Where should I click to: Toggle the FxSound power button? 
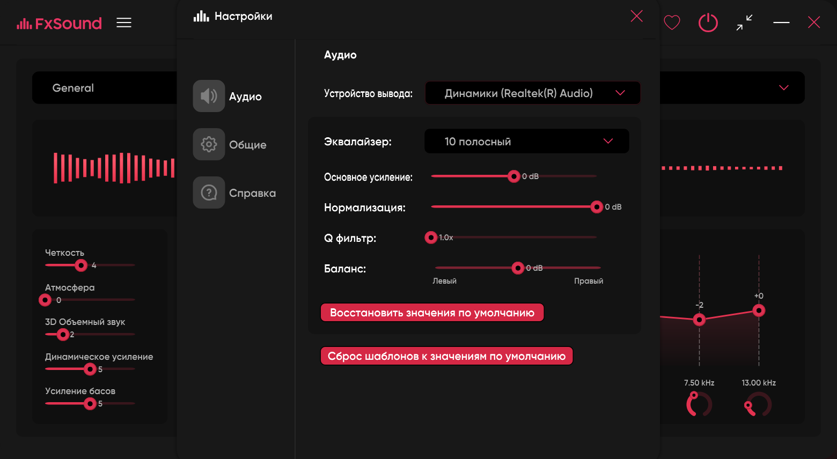708,23
